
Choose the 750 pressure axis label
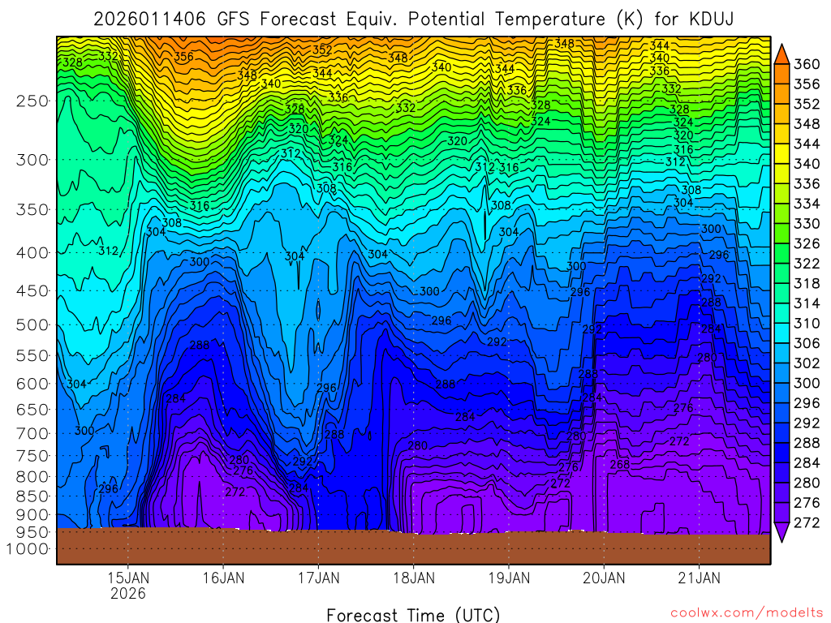pyautogui.click(x=32, y=456)
